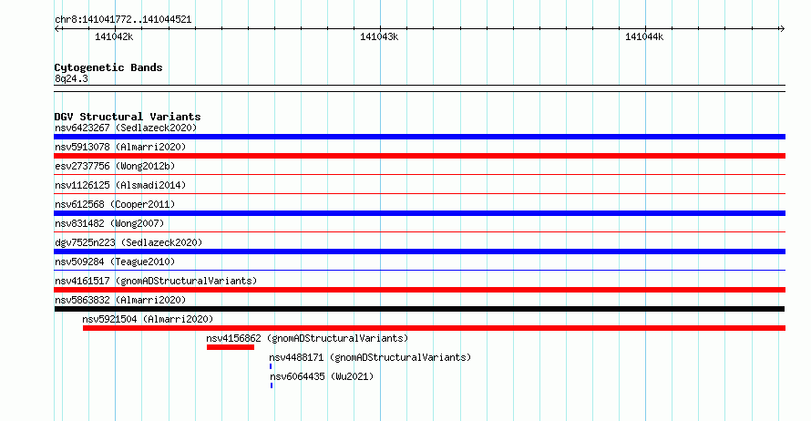Click the nsv5863832 (Almarri2020) label
This screenshot has width=811, height=421.
pyautogui.click(x=120, y=300)
